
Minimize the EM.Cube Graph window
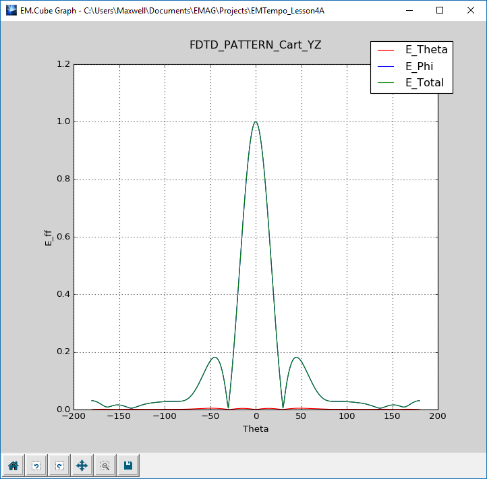pos(409,10)
